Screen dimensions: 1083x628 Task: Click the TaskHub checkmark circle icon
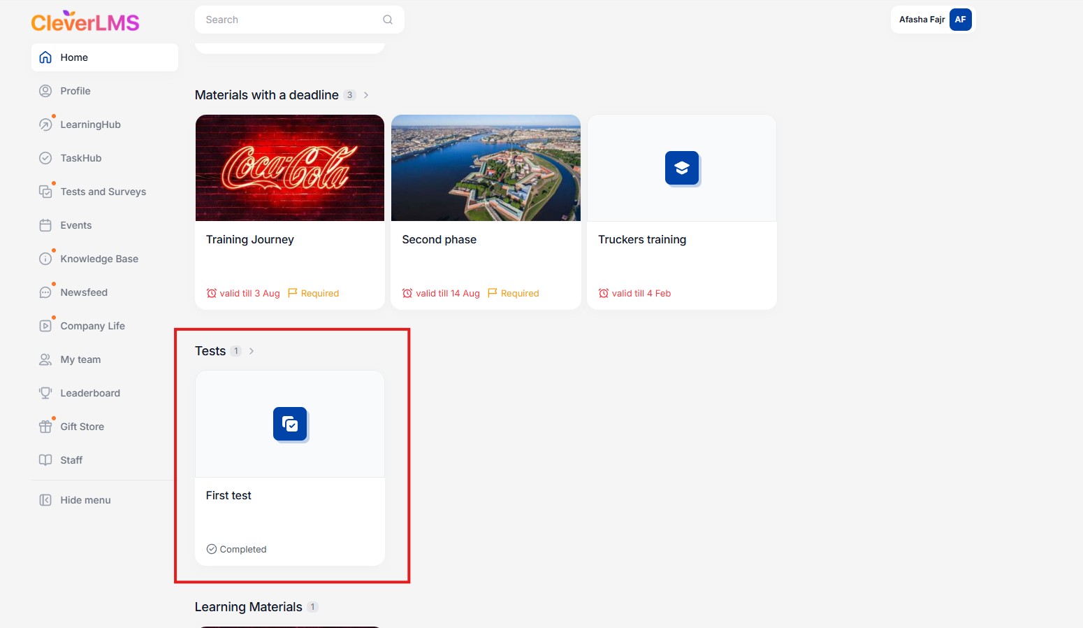[x=45, y=158]
